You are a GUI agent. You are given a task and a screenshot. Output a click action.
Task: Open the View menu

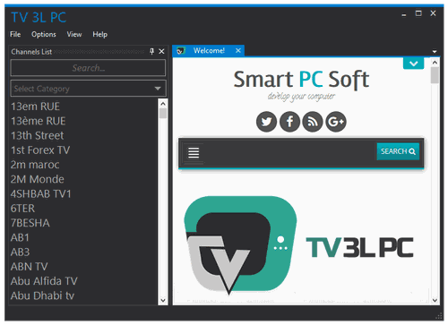(74, 34)
